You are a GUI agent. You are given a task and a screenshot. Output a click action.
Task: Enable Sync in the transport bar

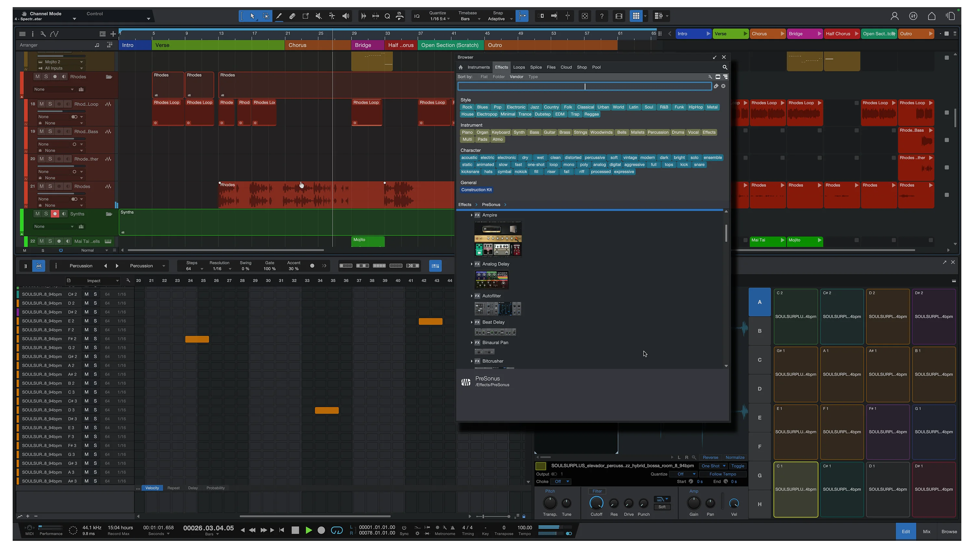pos(404,530)
